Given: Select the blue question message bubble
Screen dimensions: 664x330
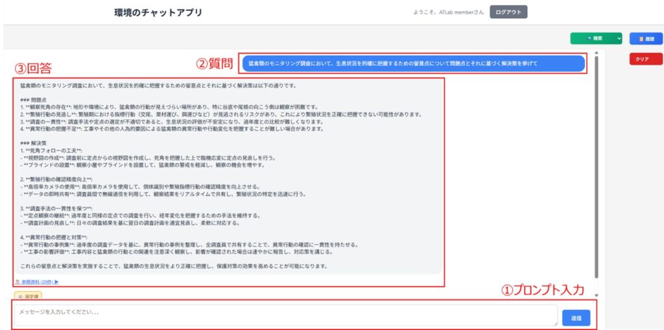Looking at the screenshot, I should click(x=413, y=63).
